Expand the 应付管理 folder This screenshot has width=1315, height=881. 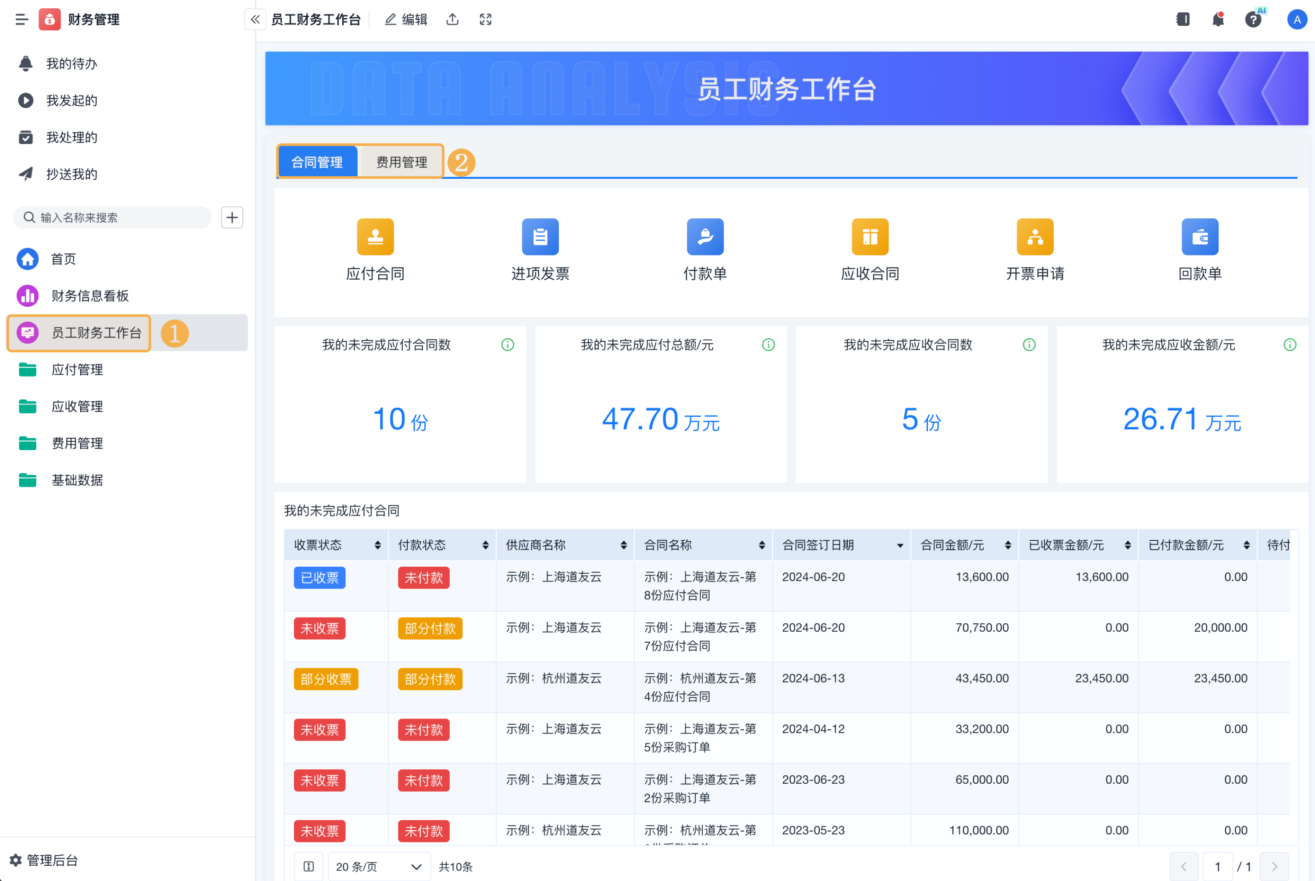[x=77, y=369]
